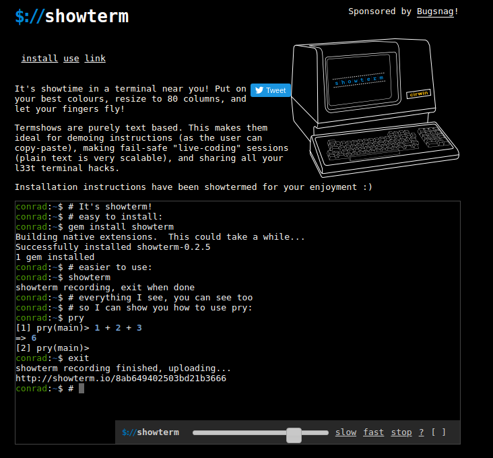Stop the termshow playback

point(401,432)
